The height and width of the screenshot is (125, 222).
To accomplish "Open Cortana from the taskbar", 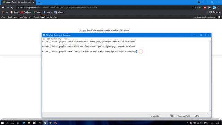I will click(13, 123).
